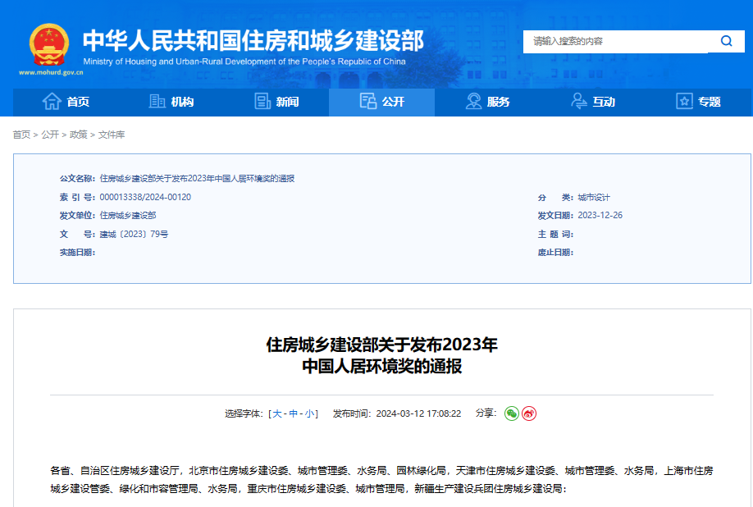Image resolution: width=753 pixels, height=507 pixels.
Task: Click the star icon beside 专题
Action: click(684, 101)
